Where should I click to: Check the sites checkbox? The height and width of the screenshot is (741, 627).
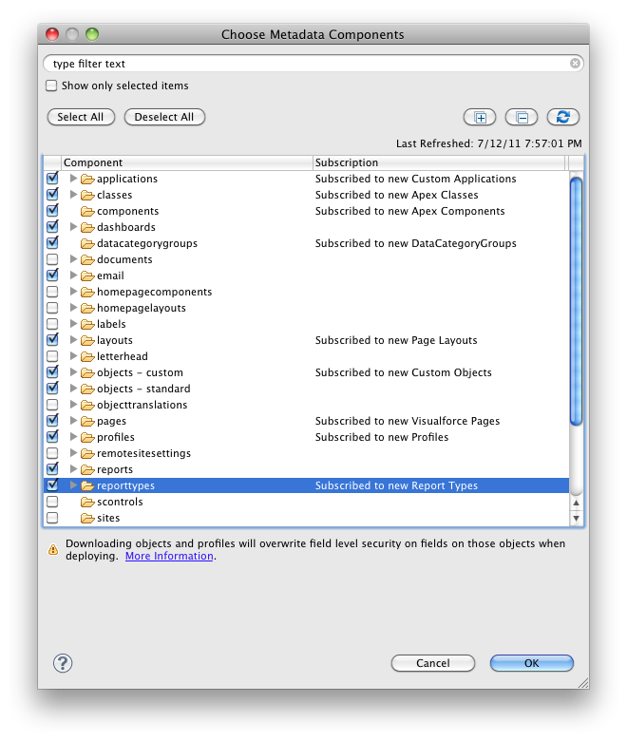click(x=52, y=518)
